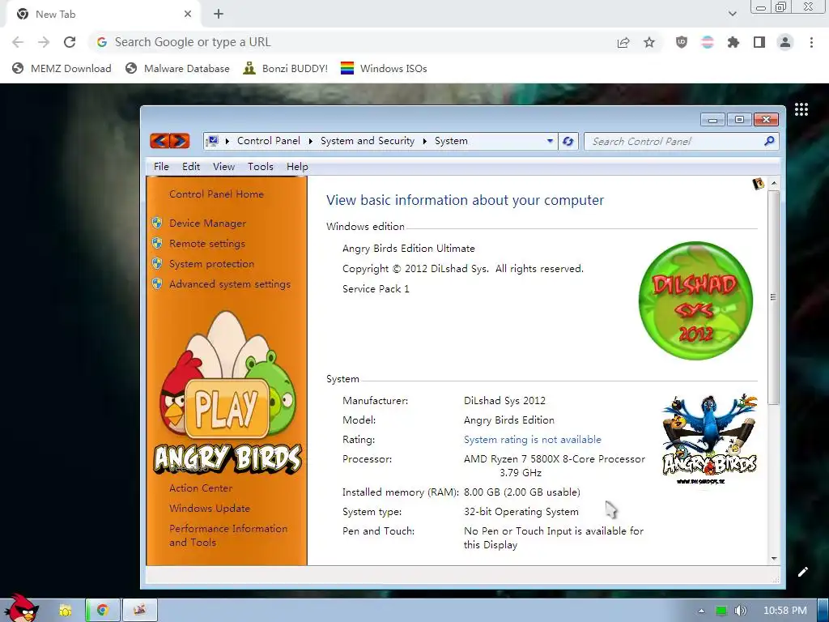
Task: Open green network tray icon
Action: pyautogui.click(x=721, y=611)
